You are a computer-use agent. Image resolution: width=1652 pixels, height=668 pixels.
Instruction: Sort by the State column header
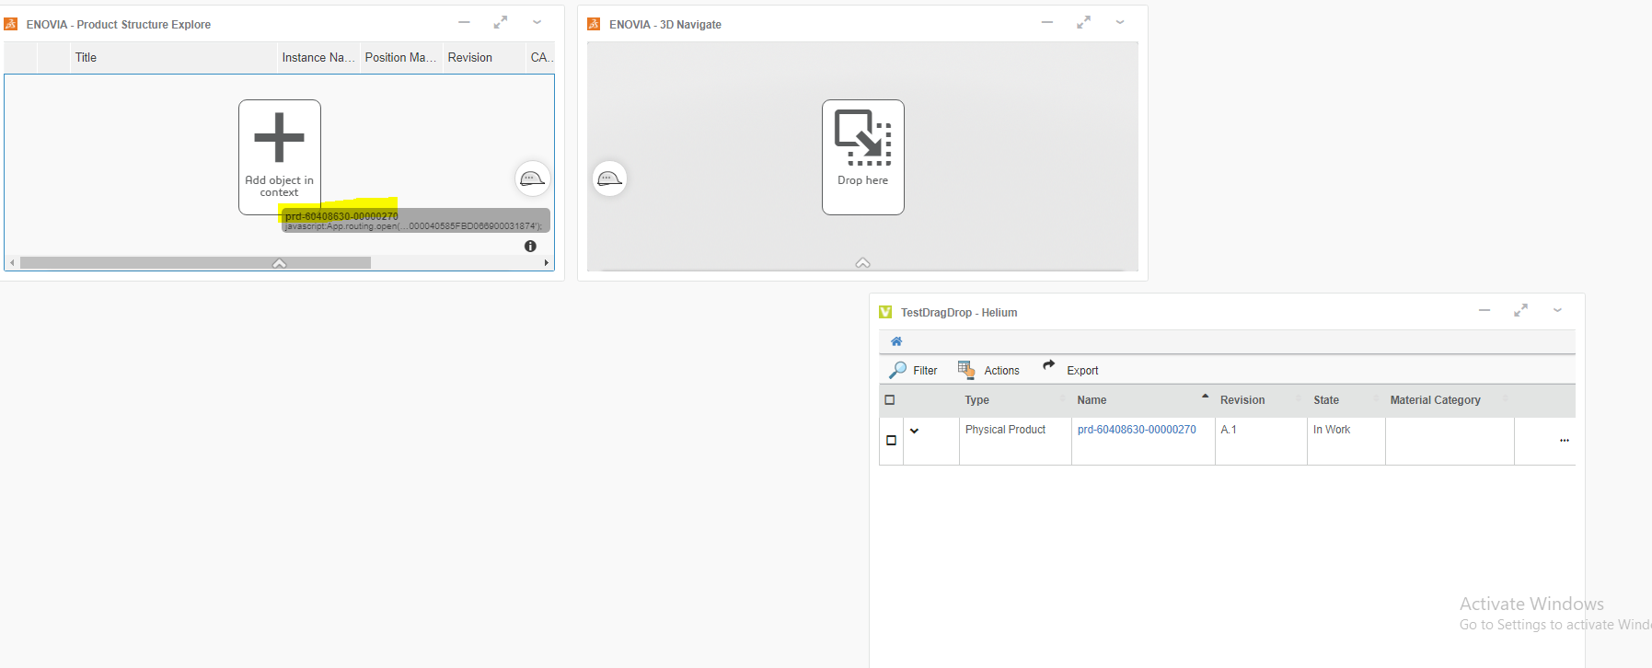tap(1325, 400)
